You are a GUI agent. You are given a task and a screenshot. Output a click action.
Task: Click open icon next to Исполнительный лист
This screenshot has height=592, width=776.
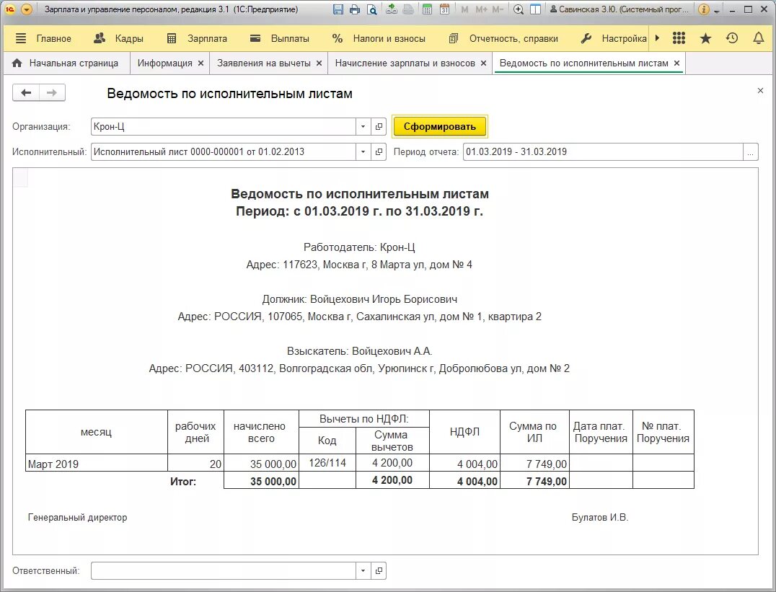(x=379, y=152)
